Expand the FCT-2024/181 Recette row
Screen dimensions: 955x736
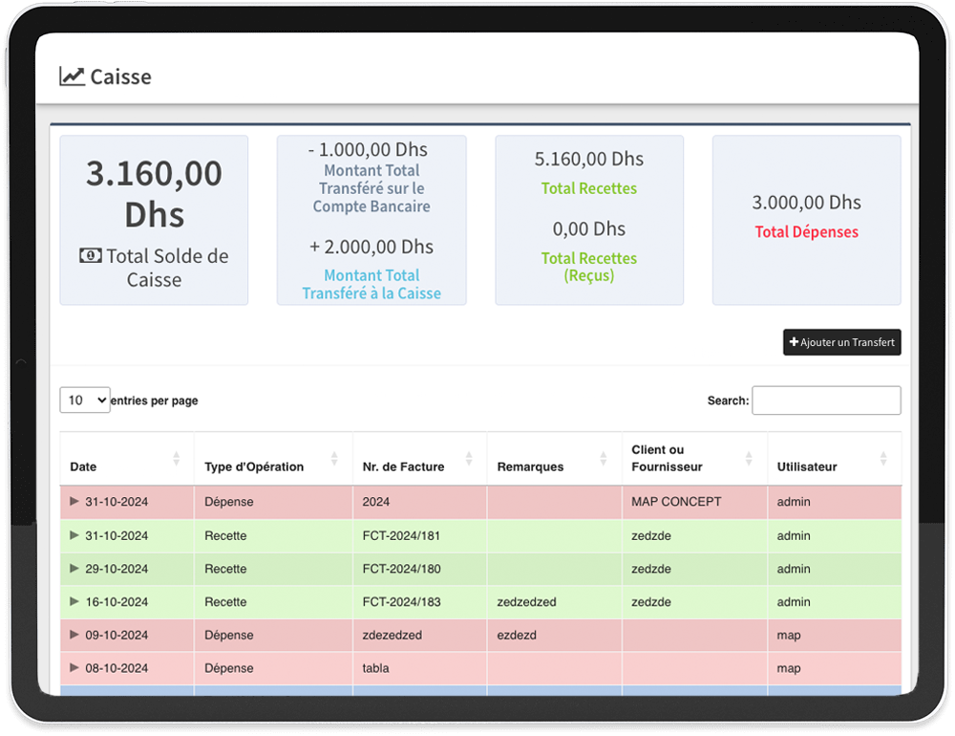click(74, 535)
